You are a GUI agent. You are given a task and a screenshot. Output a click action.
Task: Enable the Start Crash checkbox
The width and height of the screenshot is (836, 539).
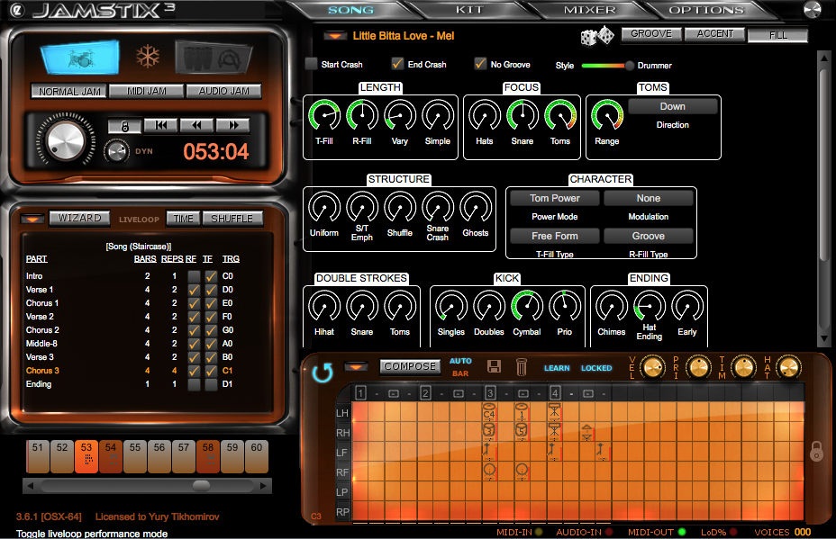click(x=312, y=64)
